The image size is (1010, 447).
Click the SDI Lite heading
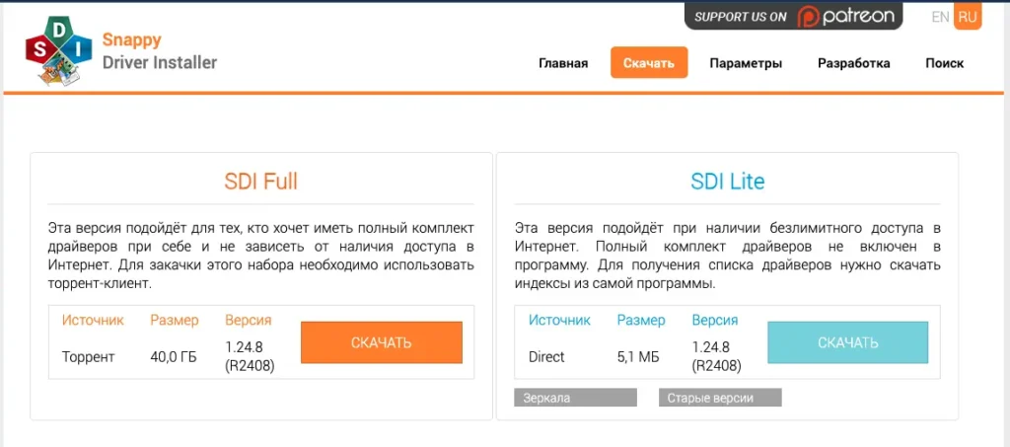pos(727,182)
